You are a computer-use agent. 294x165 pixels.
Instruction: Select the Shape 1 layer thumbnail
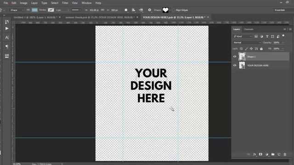point(242,56)
